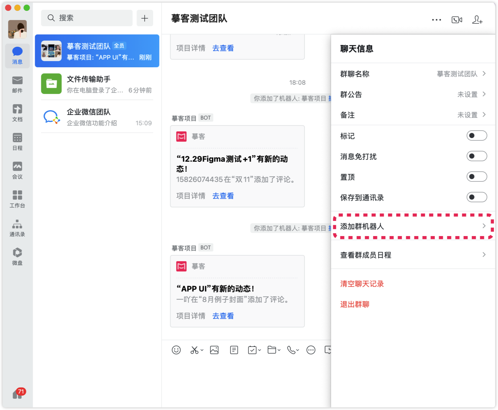This screenshot has height=410, width=498.
Task: Open the 日程 calendar tab
Action: coord(17,142)
